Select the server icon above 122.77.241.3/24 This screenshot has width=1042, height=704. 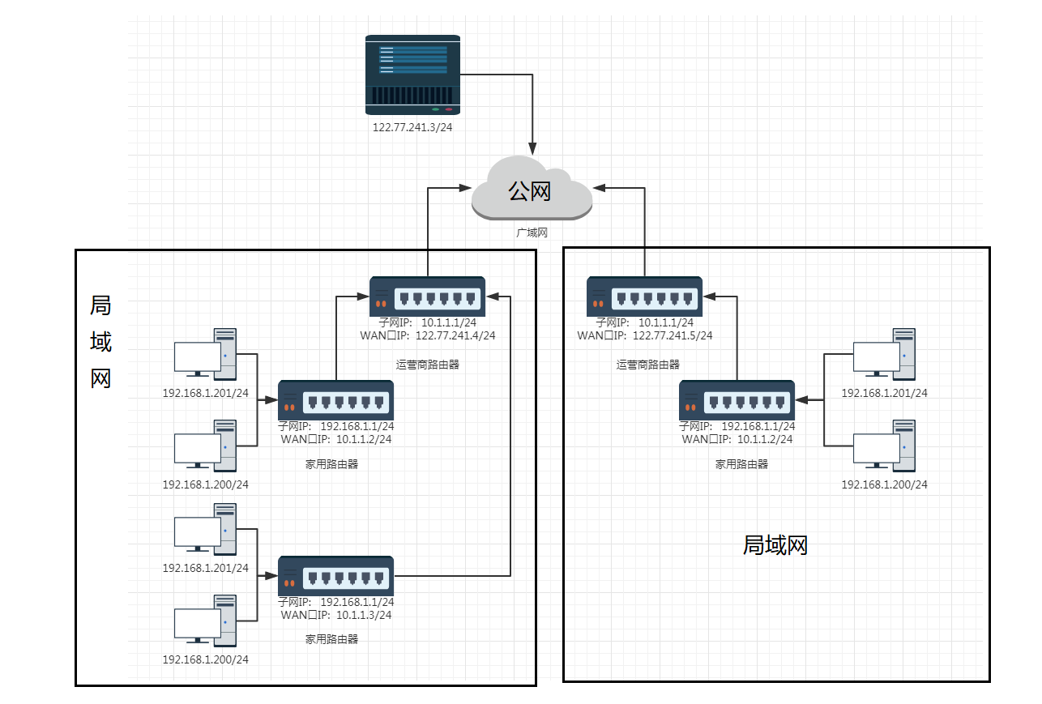(x=412, y=74)
